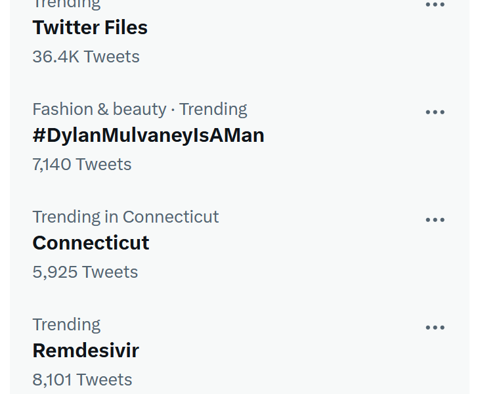Open more options for Twitter Files trend
The width and height of the screenshot is (478, 394).
435,5
